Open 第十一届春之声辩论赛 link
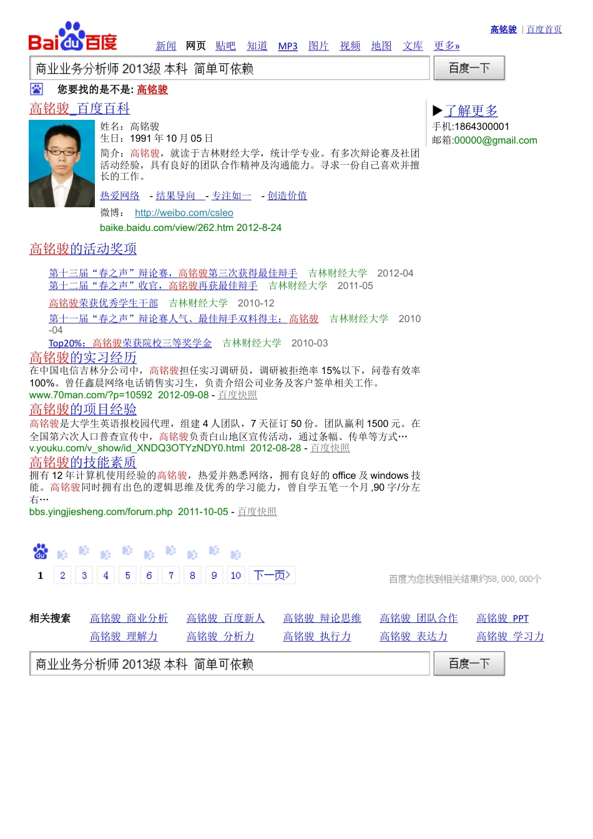The width and height of the screenshot is (593, 839). [x=184, y=318]
